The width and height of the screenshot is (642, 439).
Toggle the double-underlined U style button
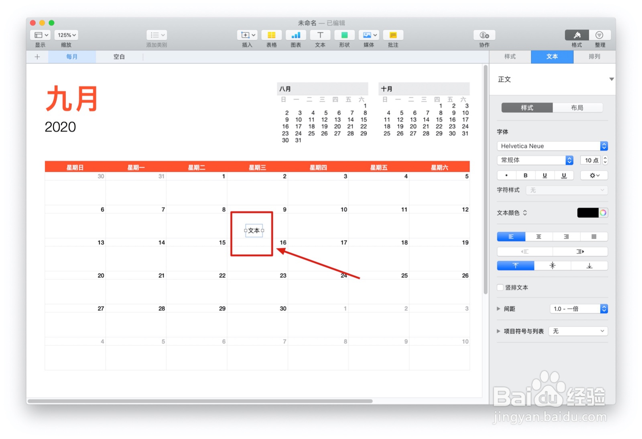(564, 175)
